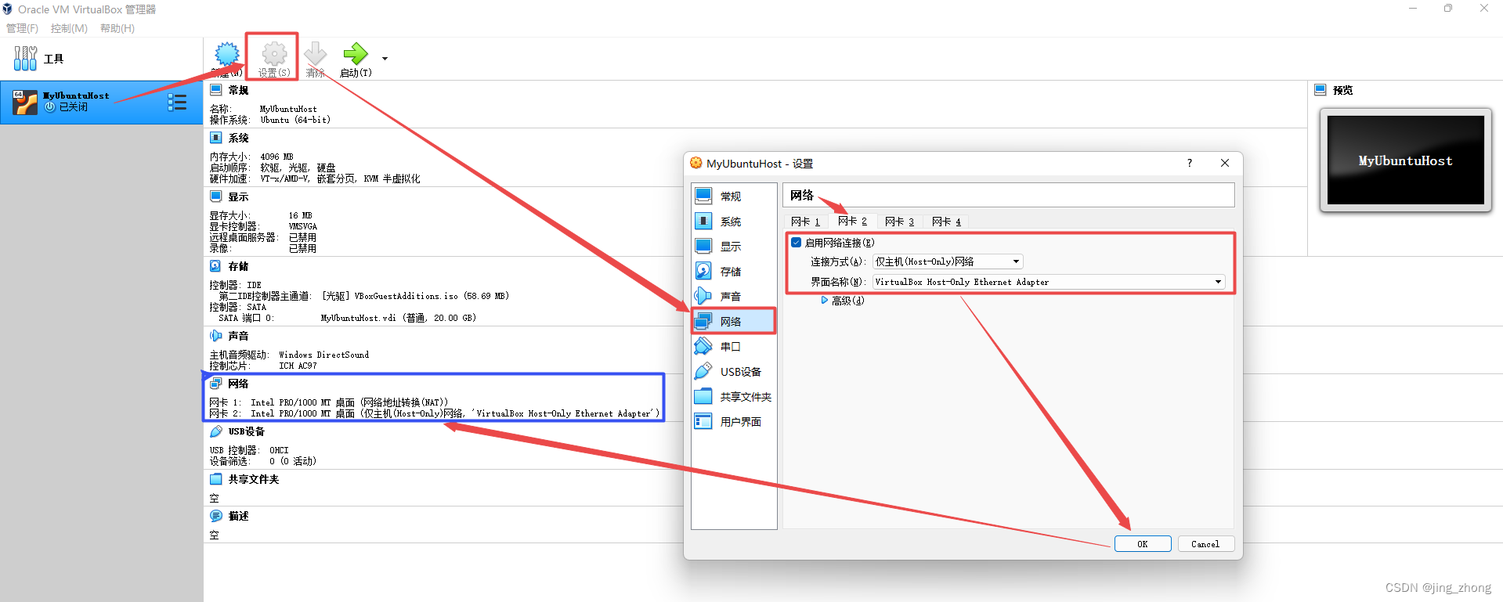Screen dimensions: 1503x602
Task: Click the MyUbuntuHost preview thumbnail
Action: click(1405, 160)
